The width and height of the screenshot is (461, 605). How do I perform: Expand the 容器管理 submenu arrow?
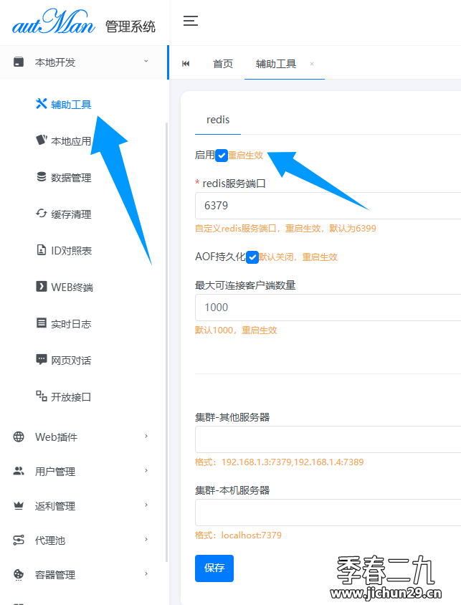tap(146, 573)
